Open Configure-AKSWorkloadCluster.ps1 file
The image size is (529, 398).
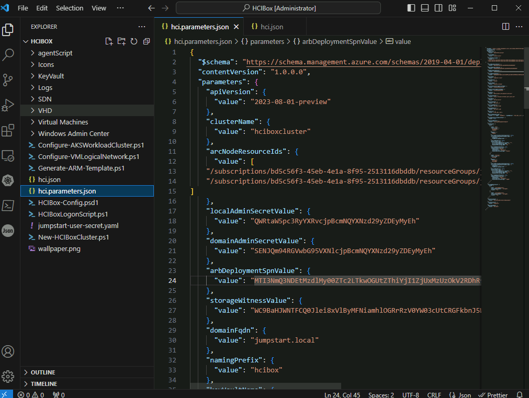click(87, 145)
